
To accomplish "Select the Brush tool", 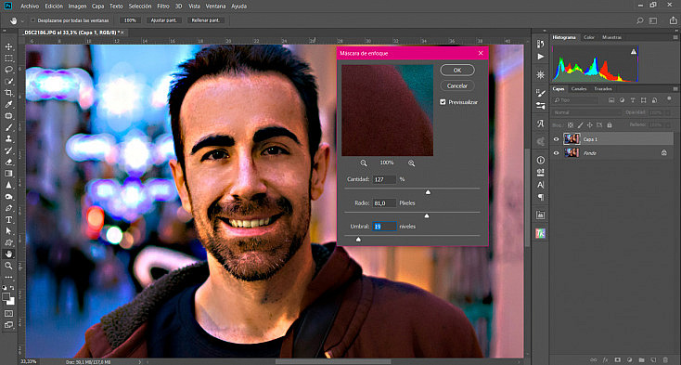I will point(8,127).
